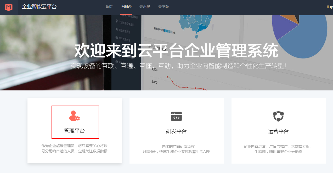Screen dimensions: 333x173
Task: Click the red cube platform logo icon
Action: (x=9, y=7)
